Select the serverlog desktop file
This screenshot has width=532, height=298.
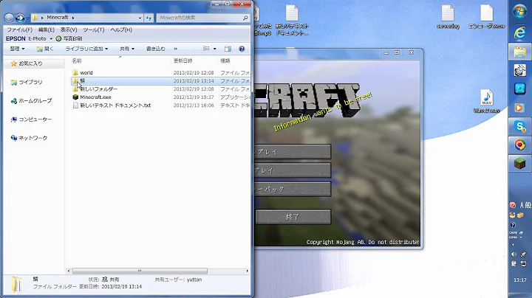point(448,16)
